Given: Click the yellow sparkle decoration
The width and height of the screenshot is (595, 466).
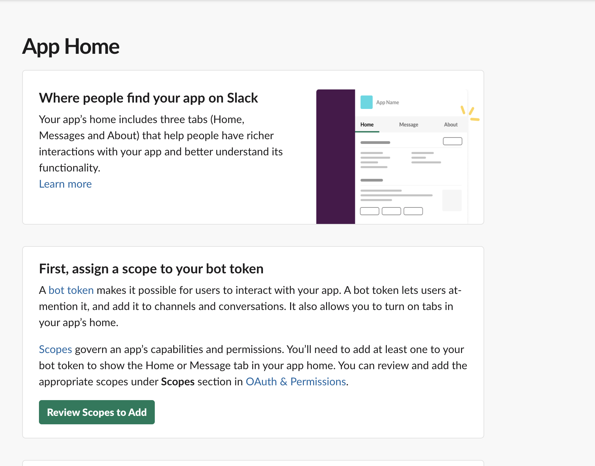Looking at the screenshot, I should (x=470, y=114).
